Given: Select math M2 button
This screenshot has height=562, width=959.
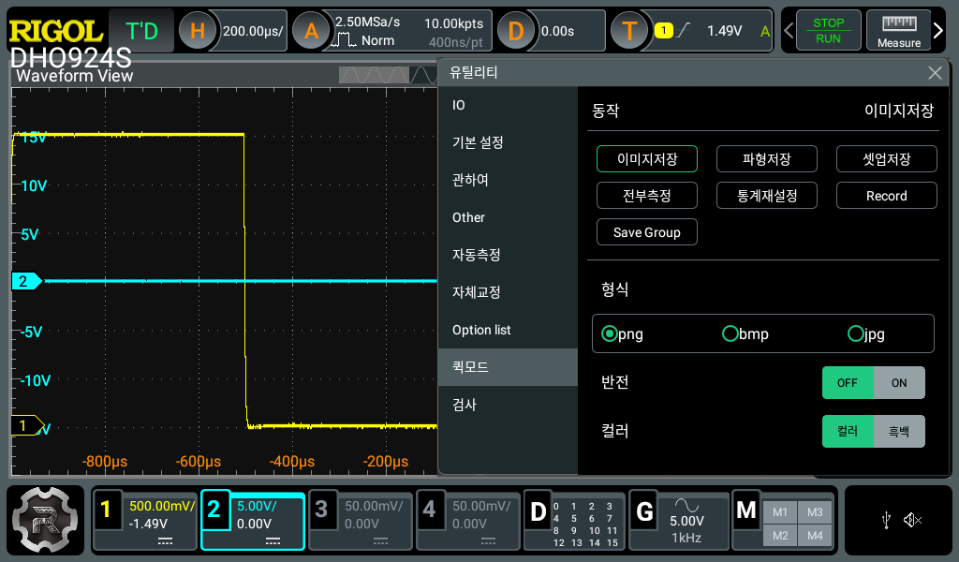Looking at the screenshot, I should [780, 536].
